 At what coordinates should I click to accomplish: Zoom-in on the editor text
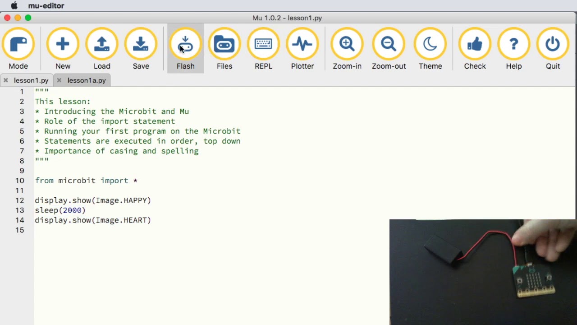click(x=347, y=49)
